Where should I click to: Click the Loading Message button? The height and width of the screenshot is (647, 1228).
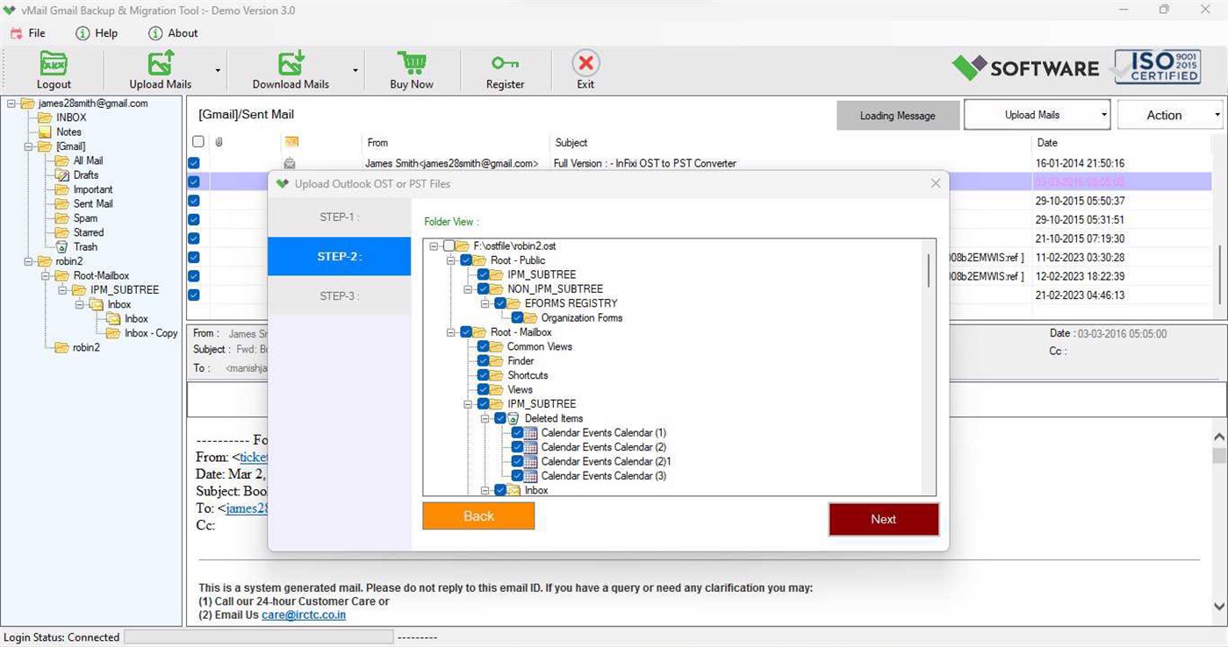[897, 116]
